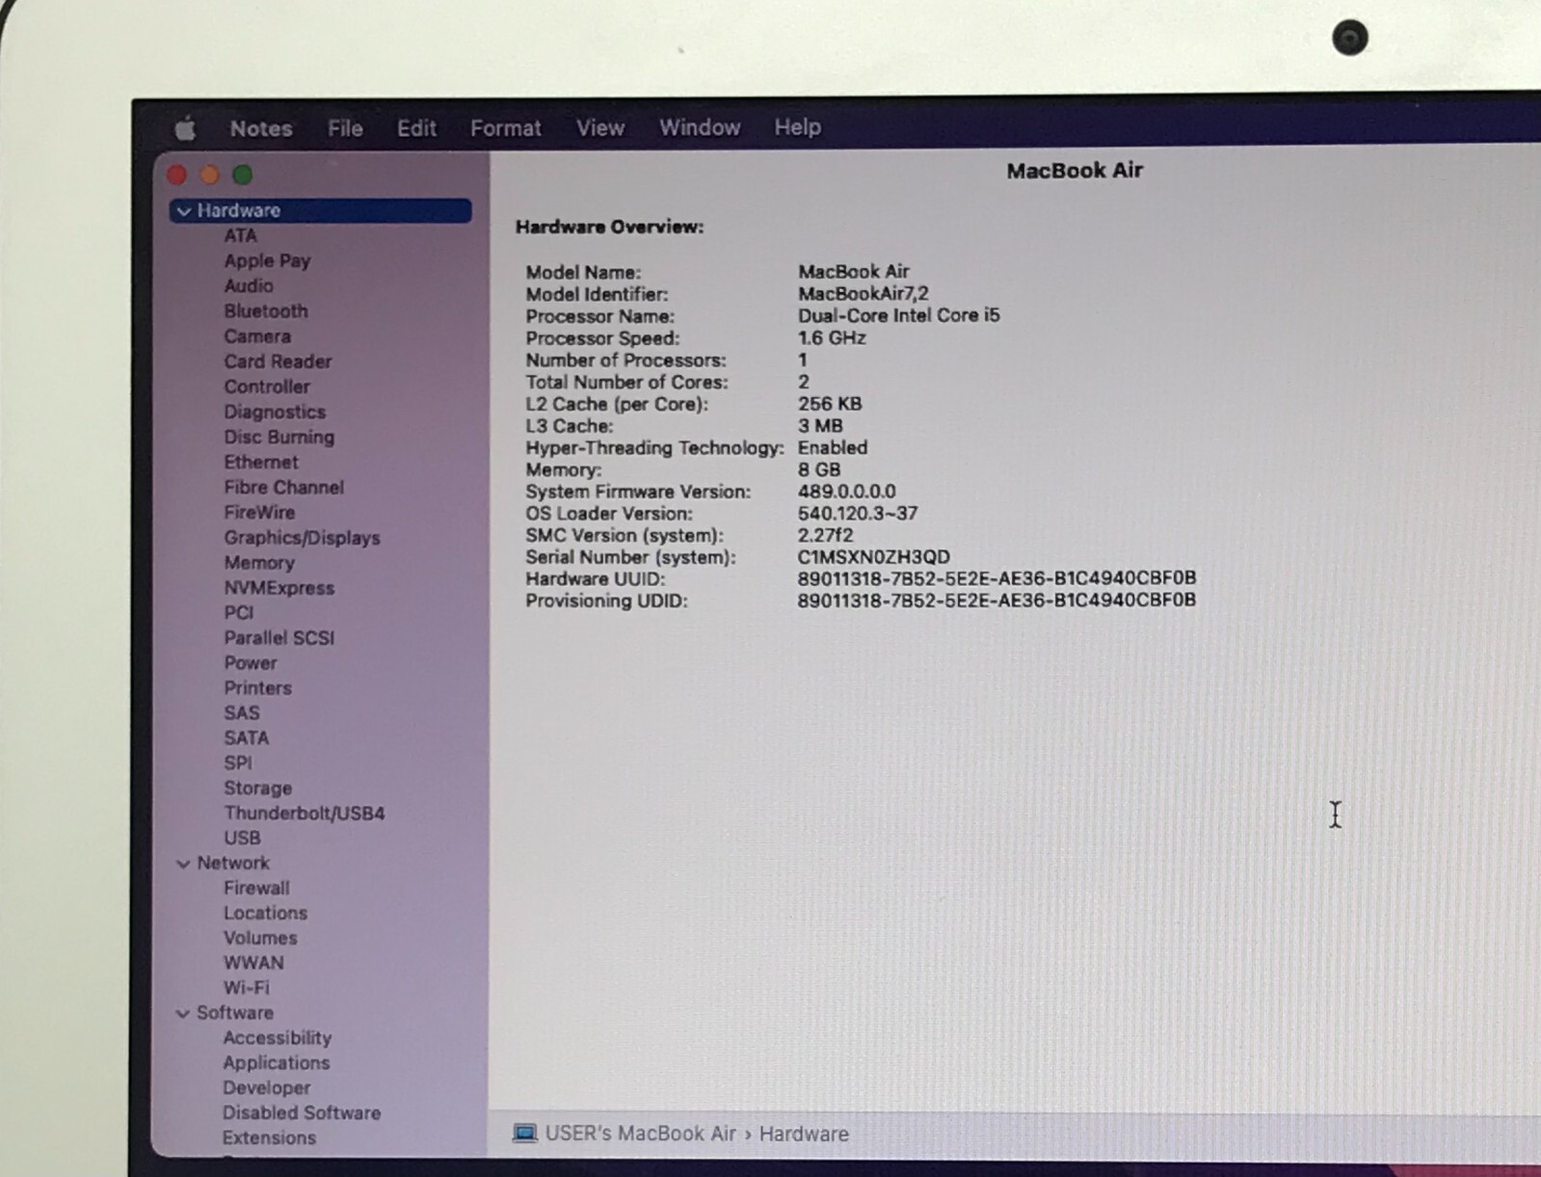The width and height of the screenshot is (1541, 1177).
Task: Click the processor name Dual-Core Intel Core i5
Action: pyautogui.click(x=898, y=315)
